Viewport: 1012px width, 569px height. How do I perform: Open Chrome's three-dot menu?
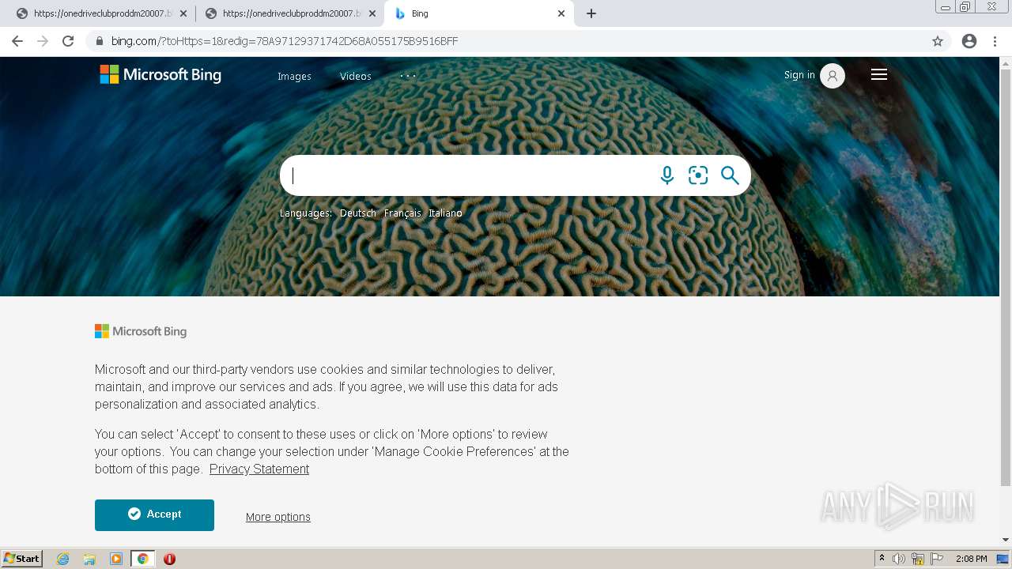pyautogui.click(x=995, y=41)
